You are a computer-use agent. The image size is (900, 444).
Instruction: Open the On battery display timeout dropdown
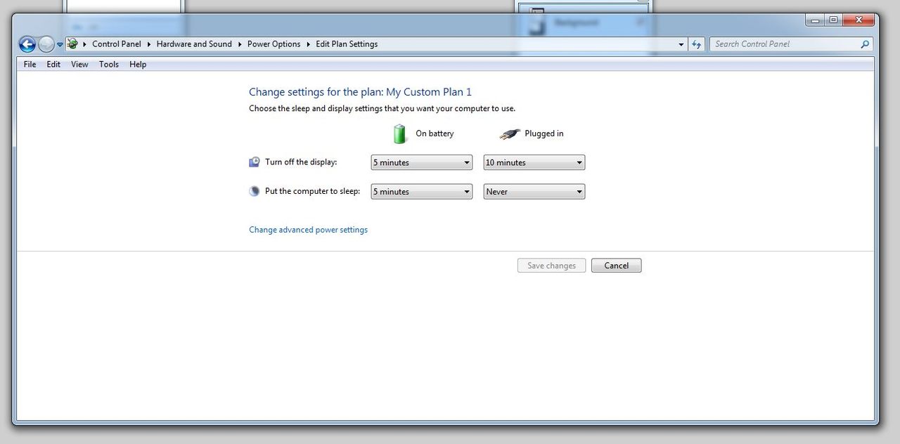point(422,162)
